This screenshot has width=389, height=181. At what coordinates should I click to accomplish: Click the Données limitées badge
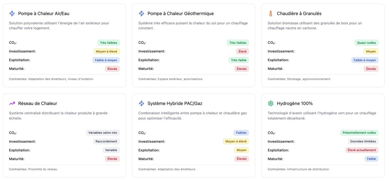click(363, 141)
